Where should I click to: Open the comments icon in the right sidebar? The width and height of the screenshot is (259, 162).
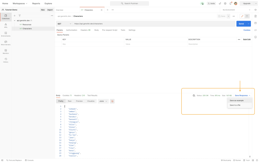[255, 23]
